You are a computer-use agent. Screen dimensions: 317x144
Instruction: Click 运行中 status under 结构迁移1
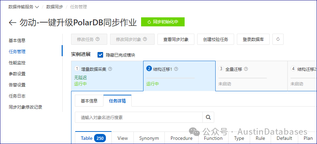tap(153, 84)
